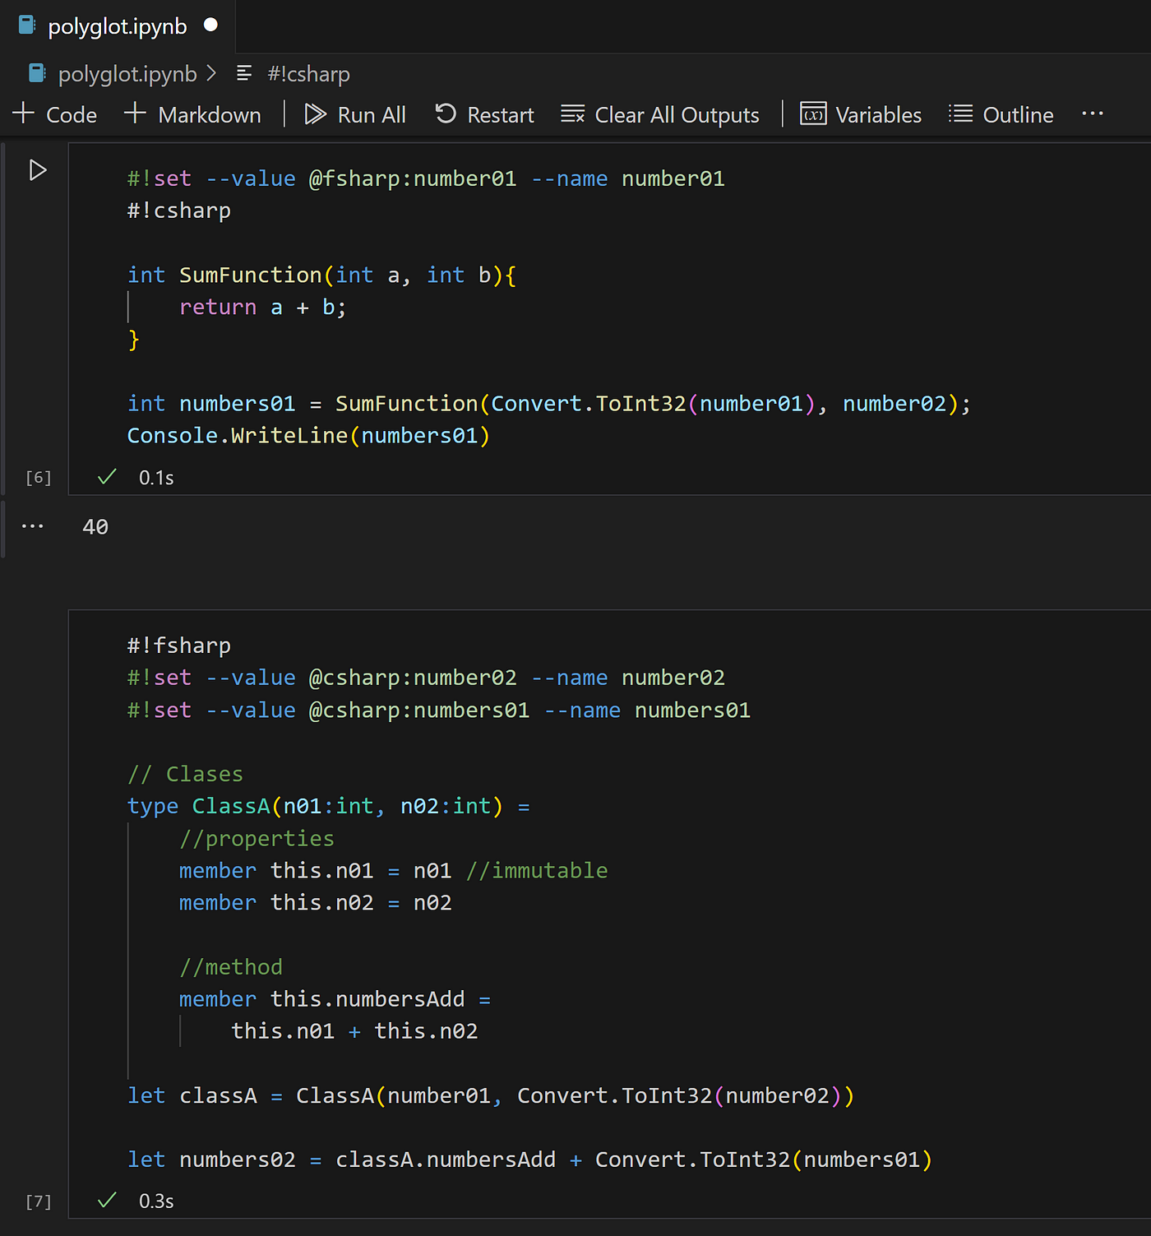Screen dimensions: 1151x1236
Task: Click the 'let classA' line
Action: tap(491, 1096)
